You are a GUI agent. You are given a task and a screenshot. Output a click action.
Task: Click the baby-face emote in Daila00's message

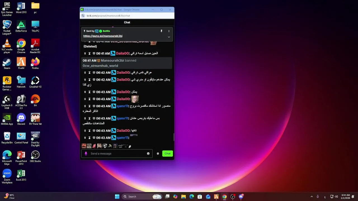click(135, 99)
